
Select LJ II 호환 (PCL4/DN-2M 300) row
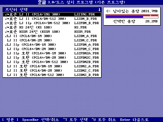click(x=52, y=71)
